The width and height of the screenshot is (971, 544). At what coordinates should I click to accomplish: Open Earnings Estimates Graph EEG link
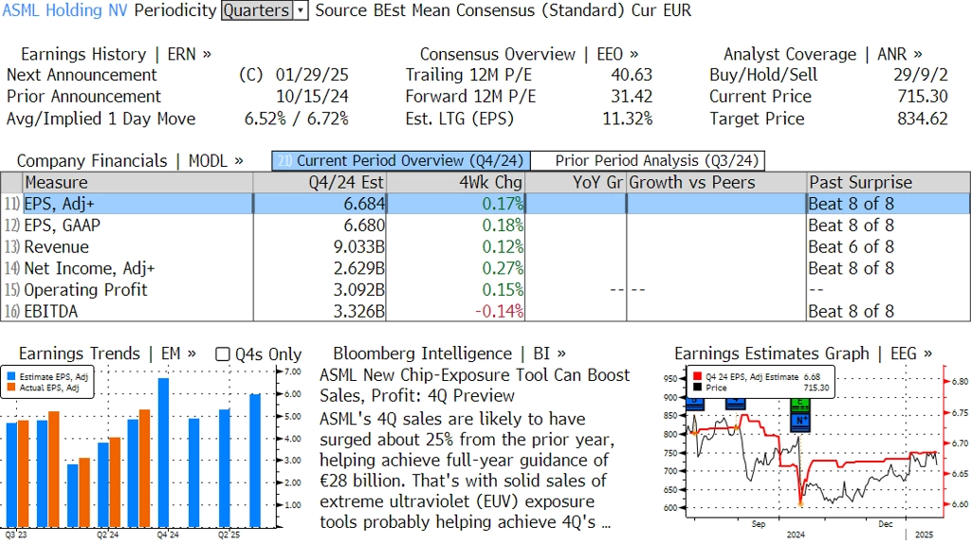(803, 354)
